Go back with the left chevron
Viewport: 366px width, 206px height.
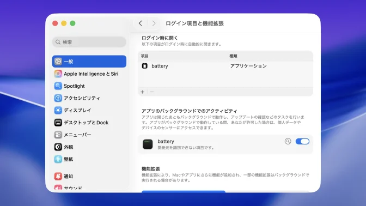pos(141,23)
